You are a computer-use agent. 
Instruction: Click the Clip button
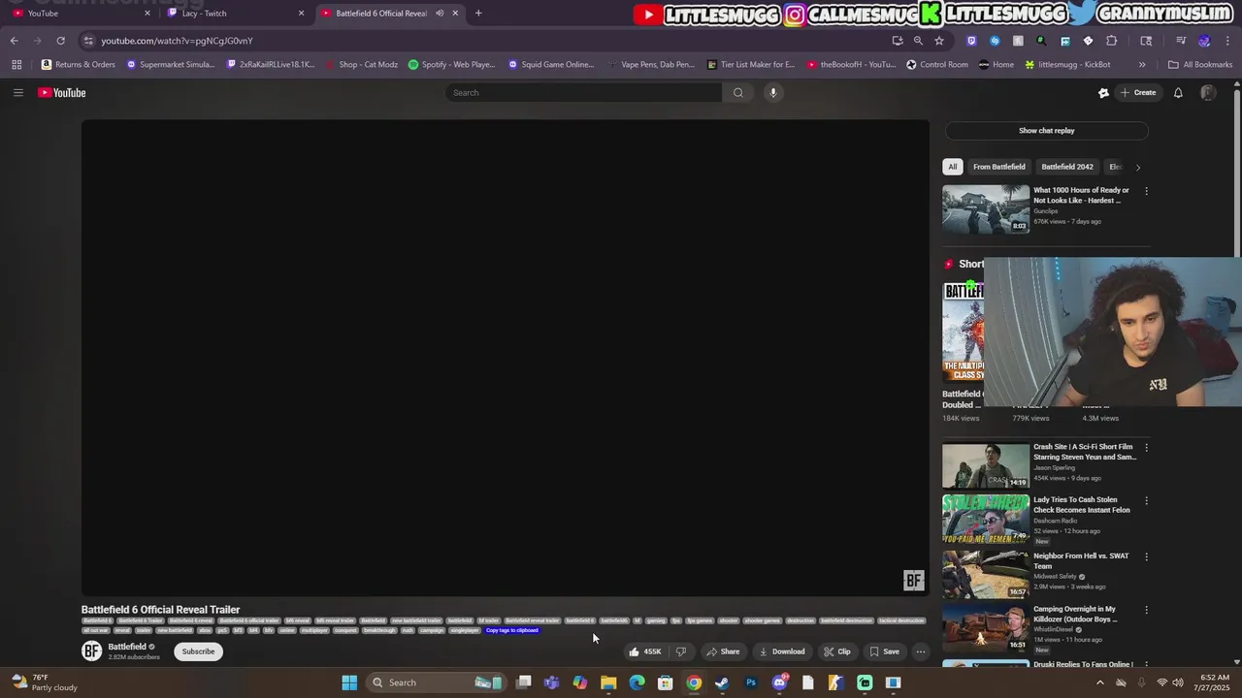tap(837, 651)
